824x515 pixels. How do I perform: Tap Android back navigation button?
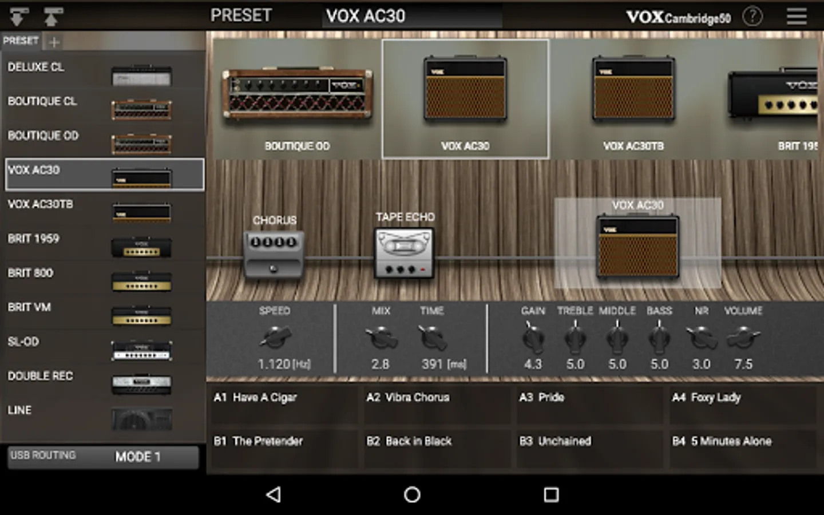click(274, 494)
